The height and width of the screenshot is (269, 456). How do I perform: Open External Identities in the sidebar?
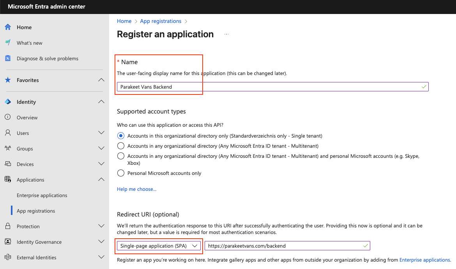[x=36, y=258]
